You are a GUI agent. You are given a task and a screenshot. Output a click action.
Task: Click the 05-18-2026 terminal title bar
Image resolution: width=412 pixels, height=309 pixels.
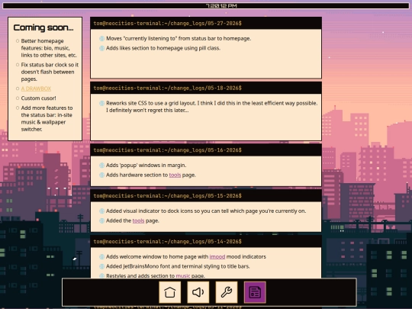206,88
